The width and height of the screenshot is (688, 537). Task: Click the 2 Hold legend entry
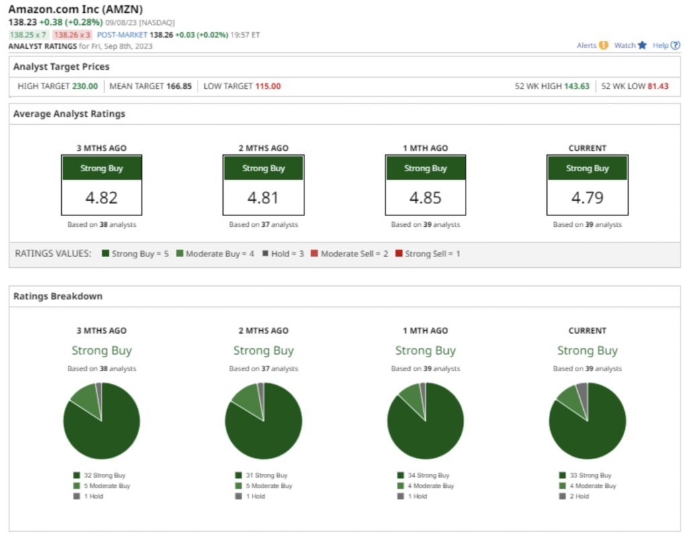(x=574, y=496)
